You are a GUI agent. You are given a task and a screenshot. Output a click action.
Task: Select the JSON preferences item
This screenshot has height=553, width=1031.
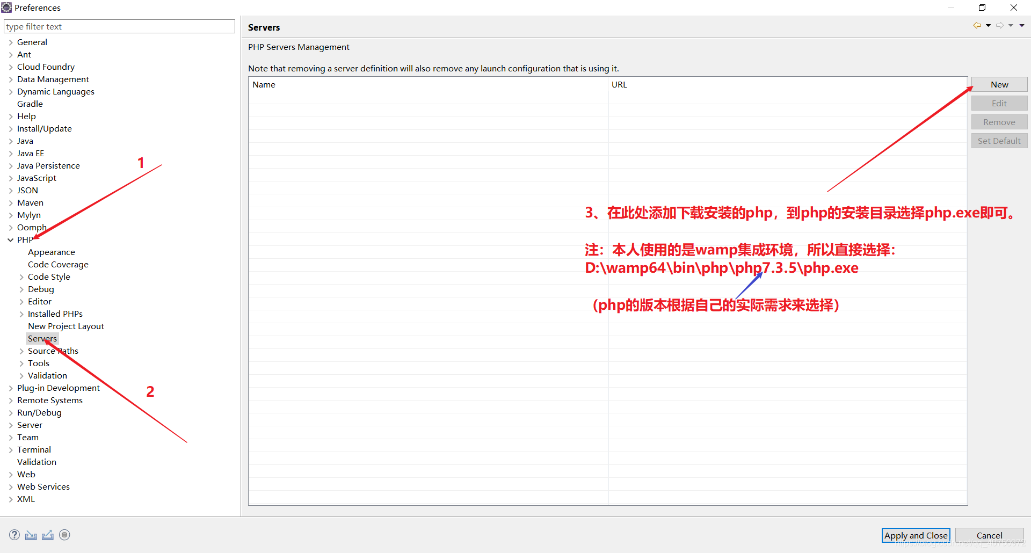(x=27, y=191)
